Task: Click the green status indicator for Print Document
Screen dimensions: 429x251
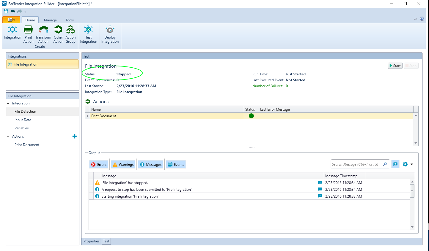Action: (251, 116)
